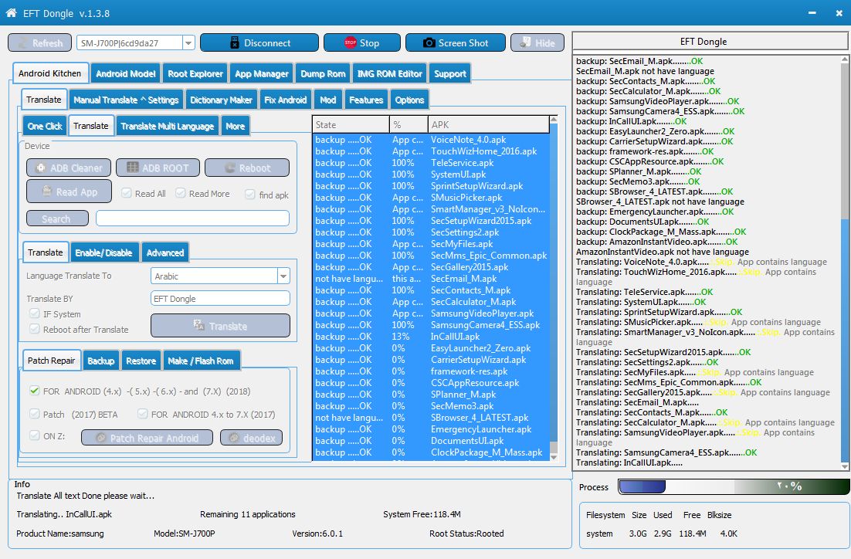Click the Disconnect phone icon
851x559 pixels.
pos(235,43)
